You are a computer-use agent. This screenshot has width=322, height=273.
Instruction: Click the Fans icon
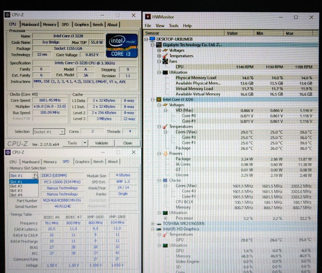coord(165,61)
